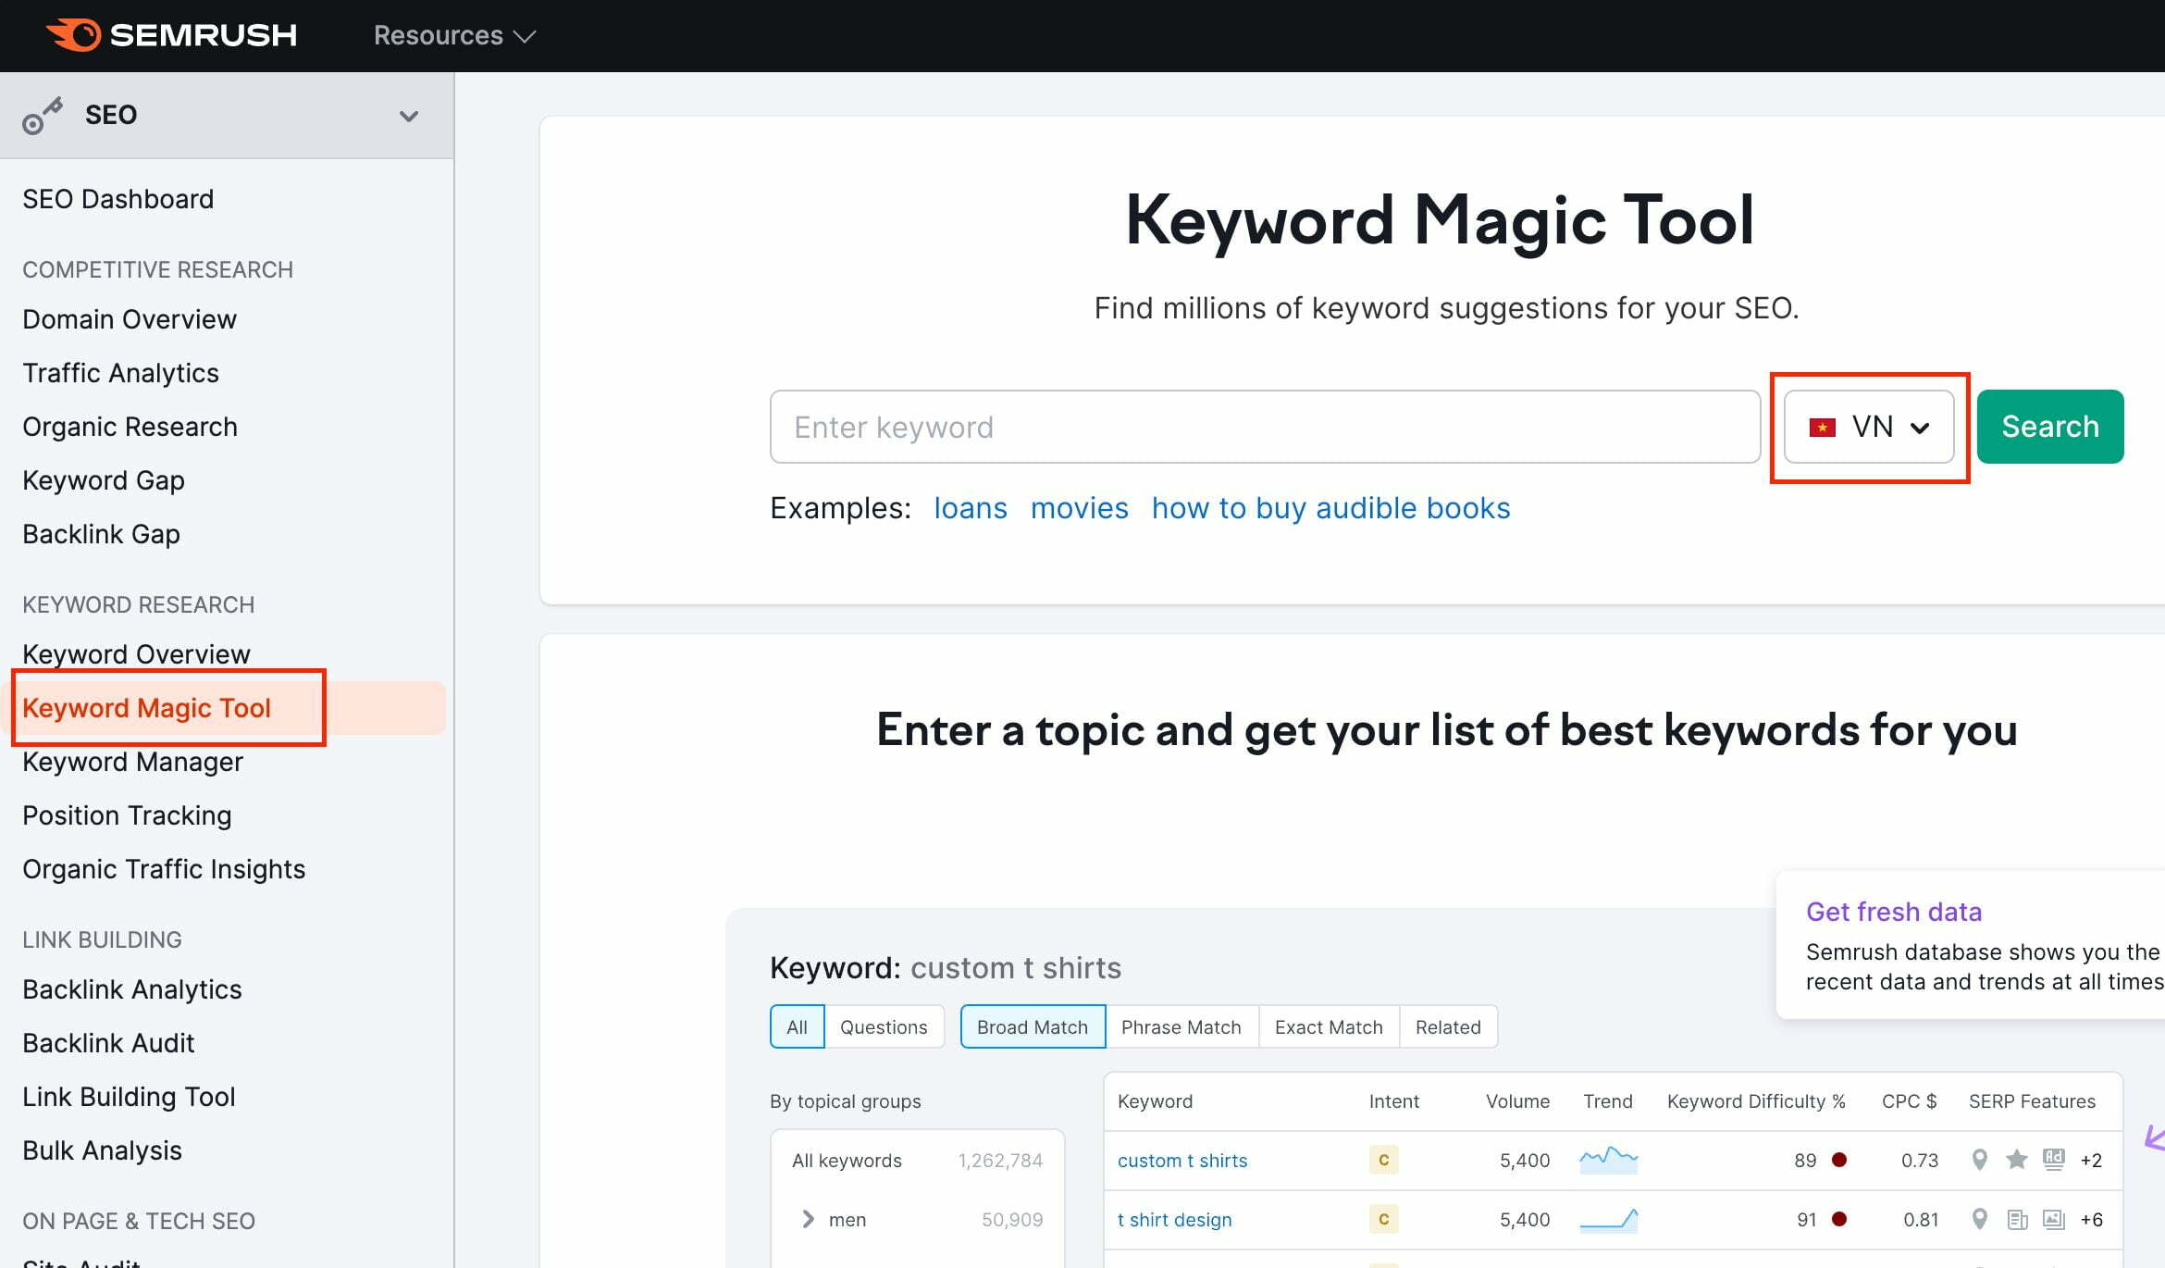Image resolution: width=2165 pixels, height=1268 pixels.
Task: Open Link Building Tool in sidebar
Action: [x=129, y=1097]
